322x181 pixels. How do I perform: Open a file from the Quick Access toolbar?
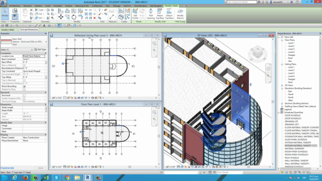coord(3,26)
